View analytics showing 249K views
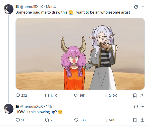The height and width of the screenshot is (126, 151). pos(105,96)
